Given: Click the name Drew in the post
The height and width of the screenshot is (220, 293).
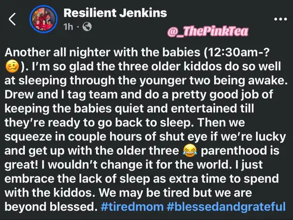Looking at the screenshot, I should [19, 94].
